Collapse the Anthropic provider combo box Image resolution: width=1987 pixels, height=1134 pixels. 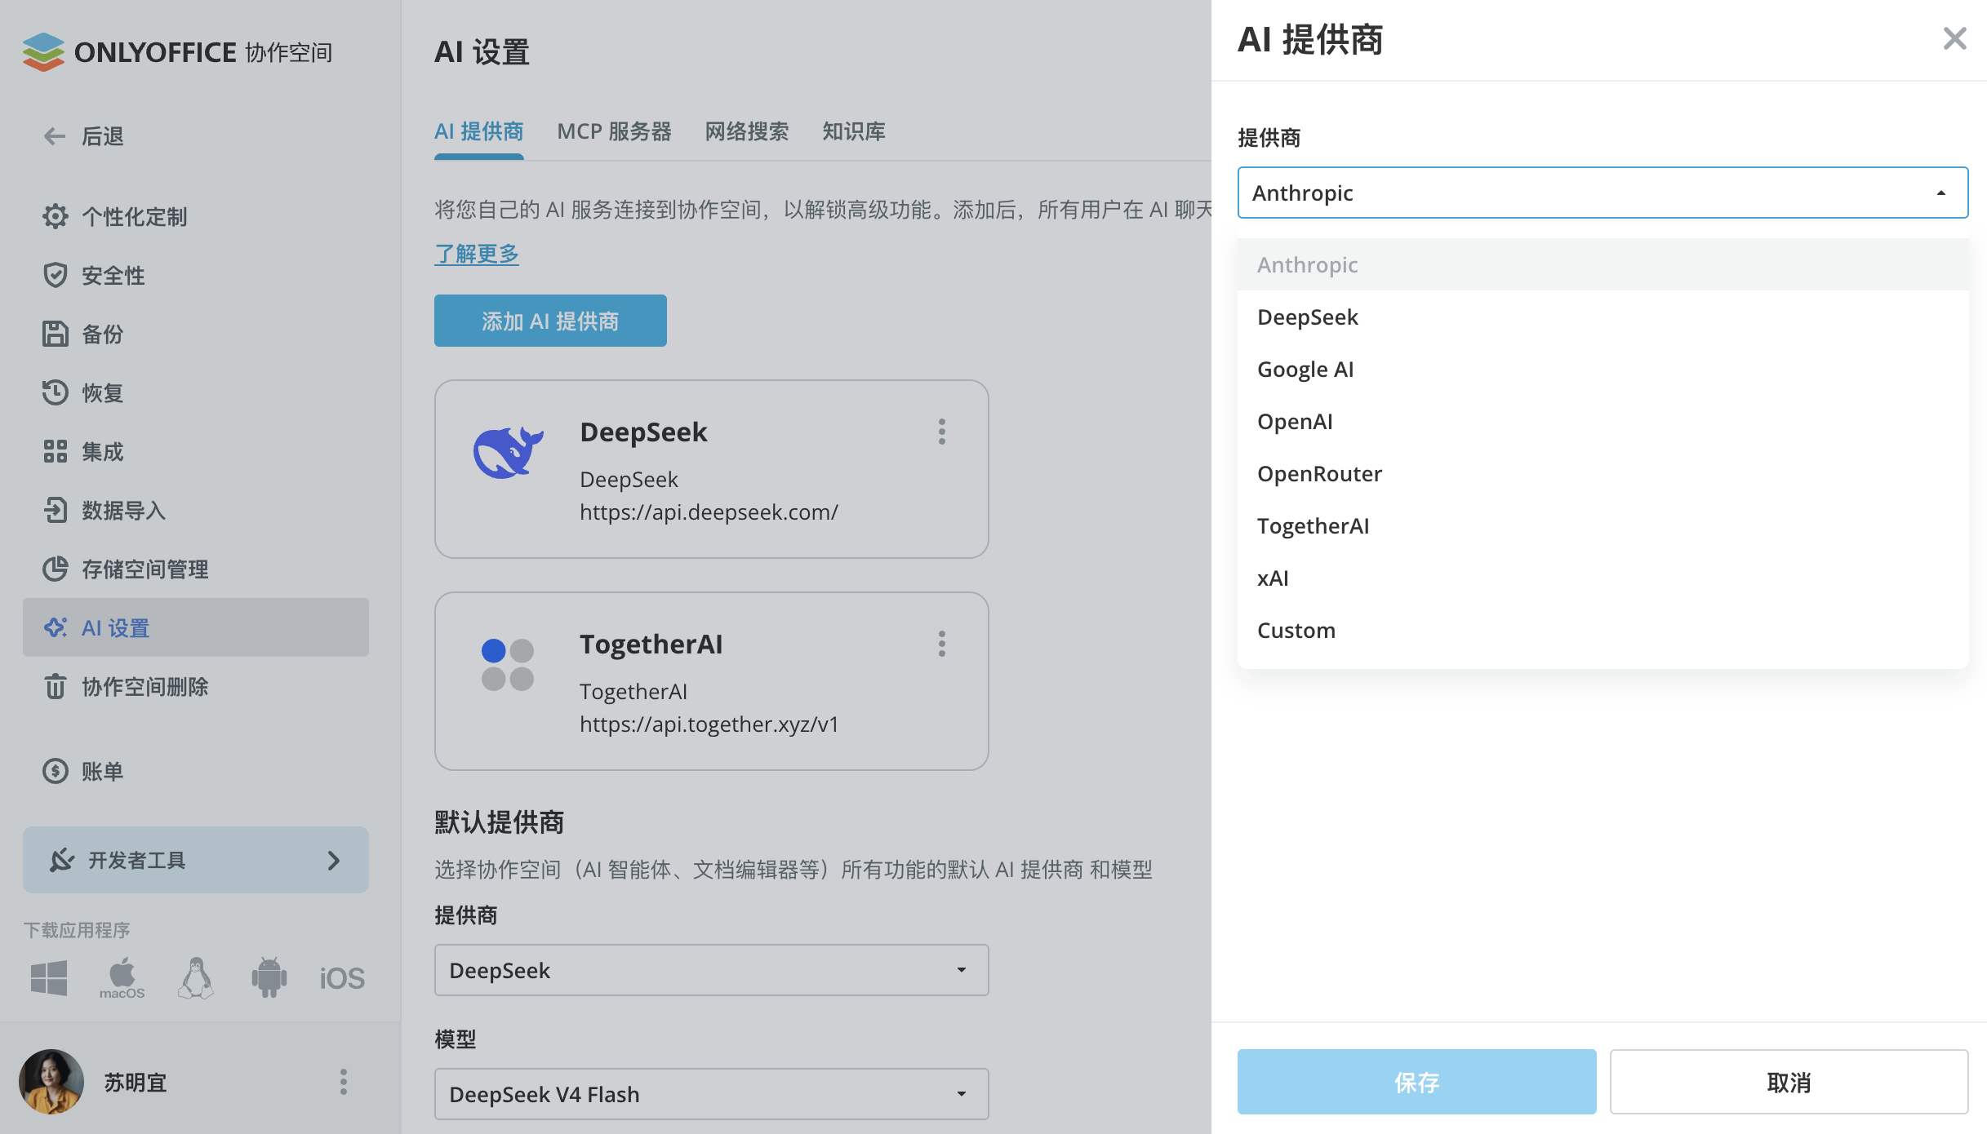tap(1602, 193)
